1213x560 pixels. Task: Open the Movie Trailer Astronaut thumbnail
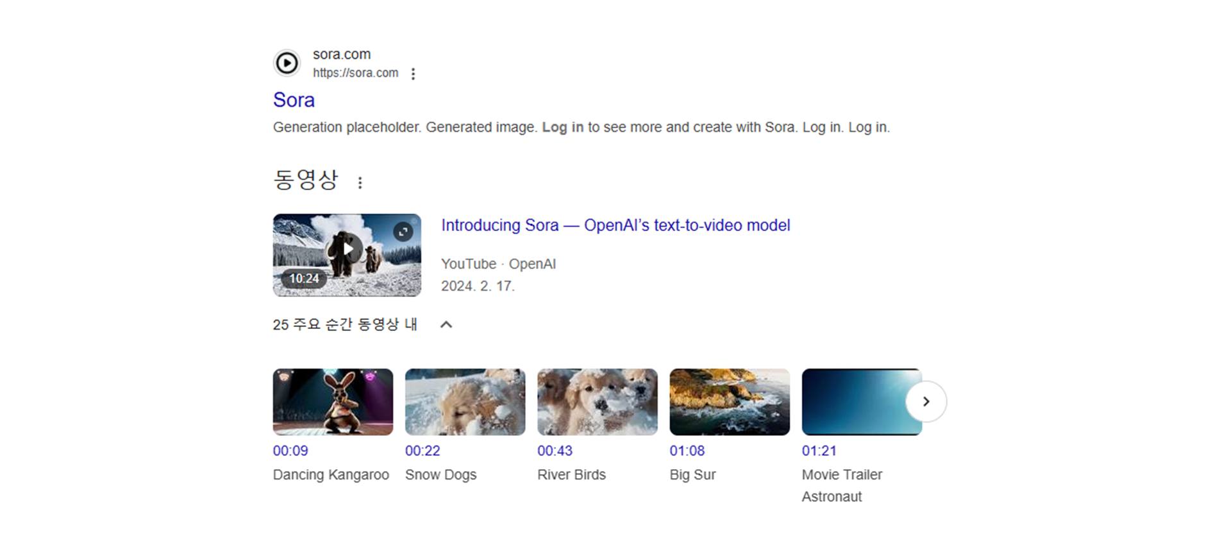click(x=862, y=402)
